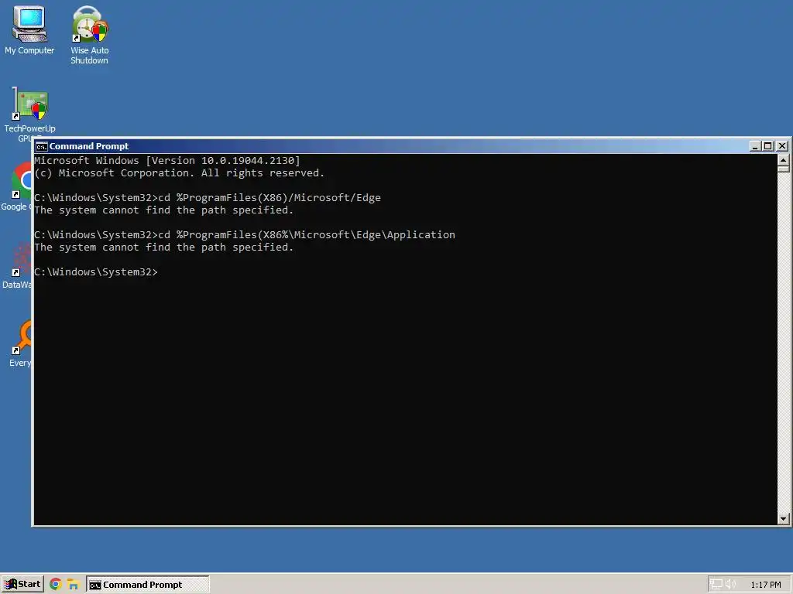Select the Wise Auto Shutdown desktop shortcut
The width and height of the screenshot is (793, 594).
coord(90,34)
